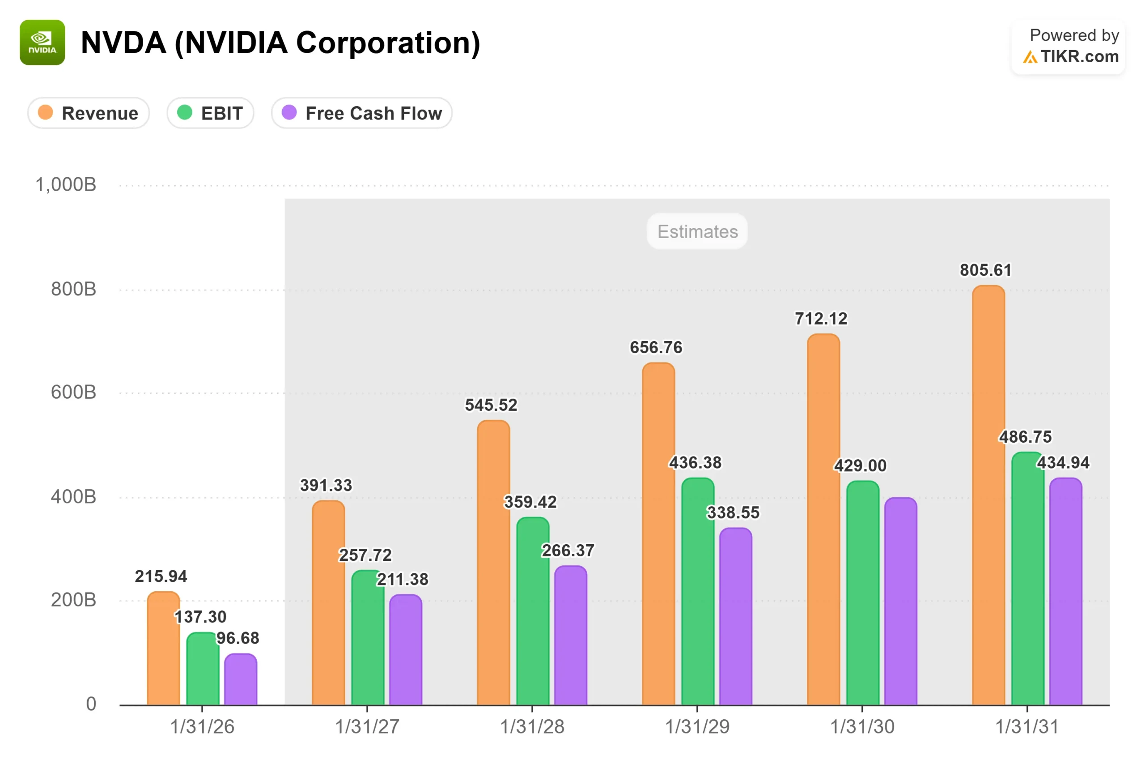Select the 805.61 revenue bar for 1/31/31
The width and height of the screenshot is (1145, 764).
click(x=988, y=495)
